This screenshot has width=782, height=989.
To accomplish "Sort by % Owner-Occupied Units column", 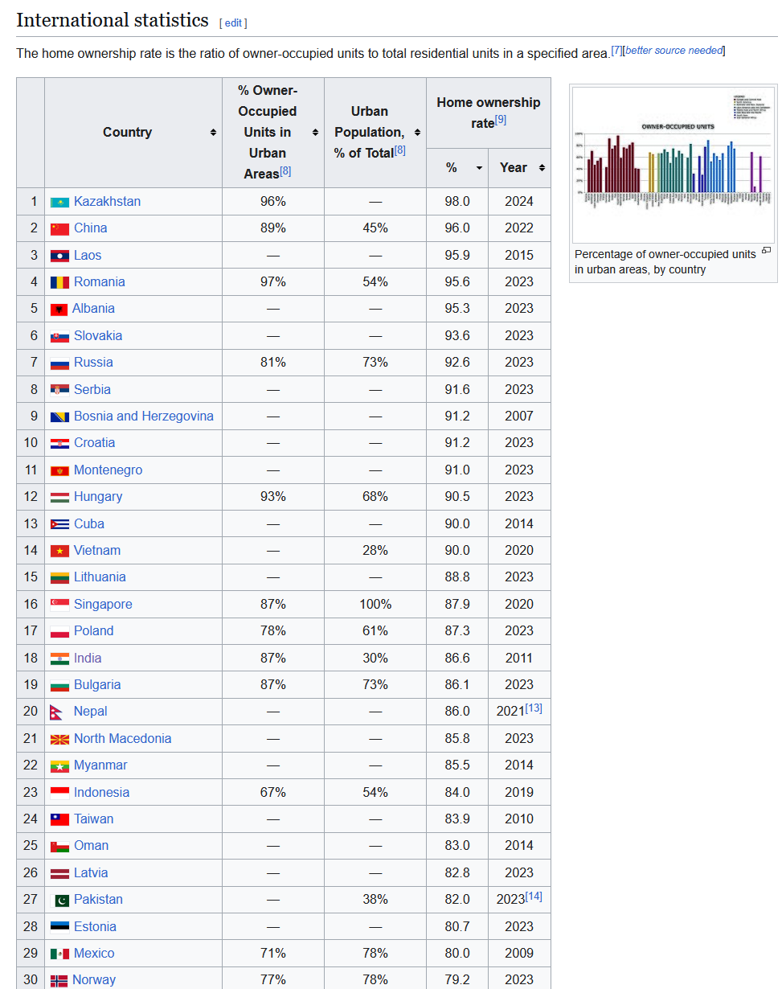I will [315, 133].
